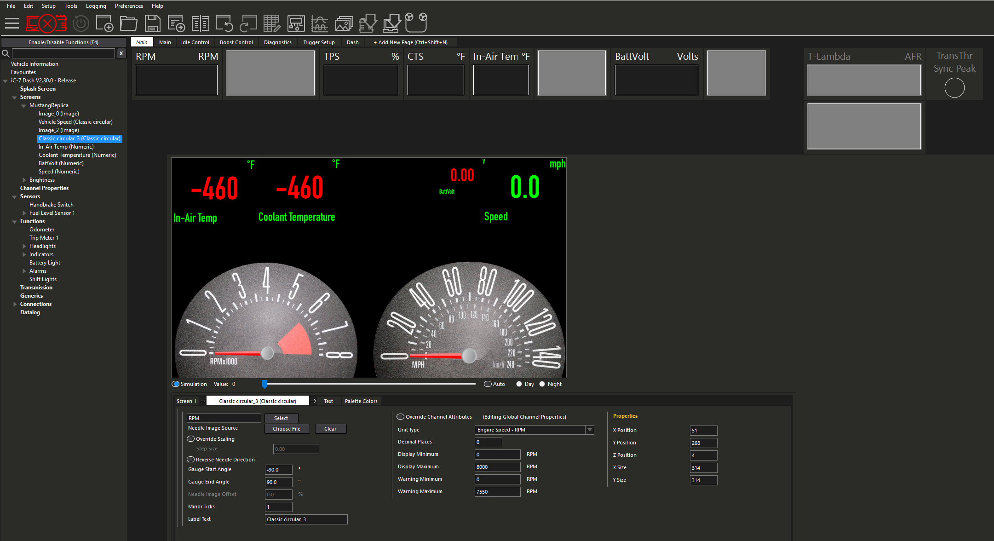The width and height of the screenshot is (994, 541).
Task: Clear the needle image with the Clear button
Action: pos(330,428)
